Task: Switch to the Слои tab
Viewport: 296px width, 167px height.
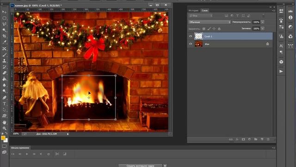Action: pyautogui.click(x=204, y=11)
